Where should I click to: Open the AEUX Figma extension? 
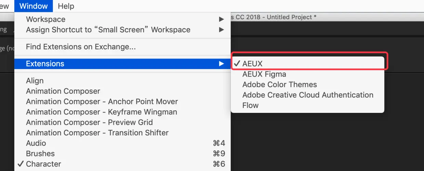tap(264, 74)
